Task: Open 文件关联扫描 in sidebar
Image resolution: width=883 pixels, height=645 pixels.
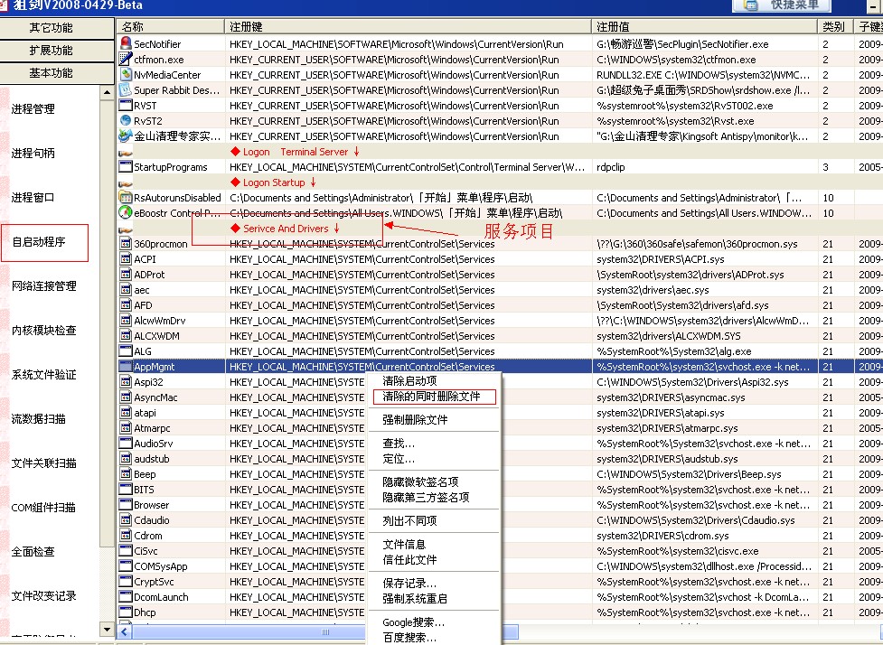Action: [x=44, y=463]
